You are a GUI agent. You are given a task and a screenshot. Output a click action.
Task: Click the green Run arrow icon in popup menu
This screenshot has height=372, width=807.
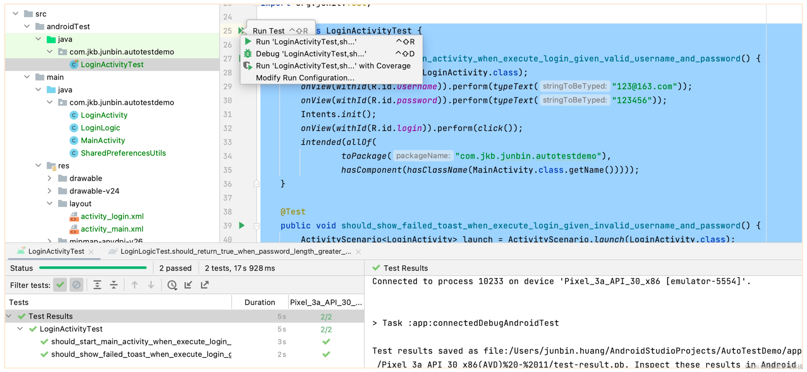248,41
